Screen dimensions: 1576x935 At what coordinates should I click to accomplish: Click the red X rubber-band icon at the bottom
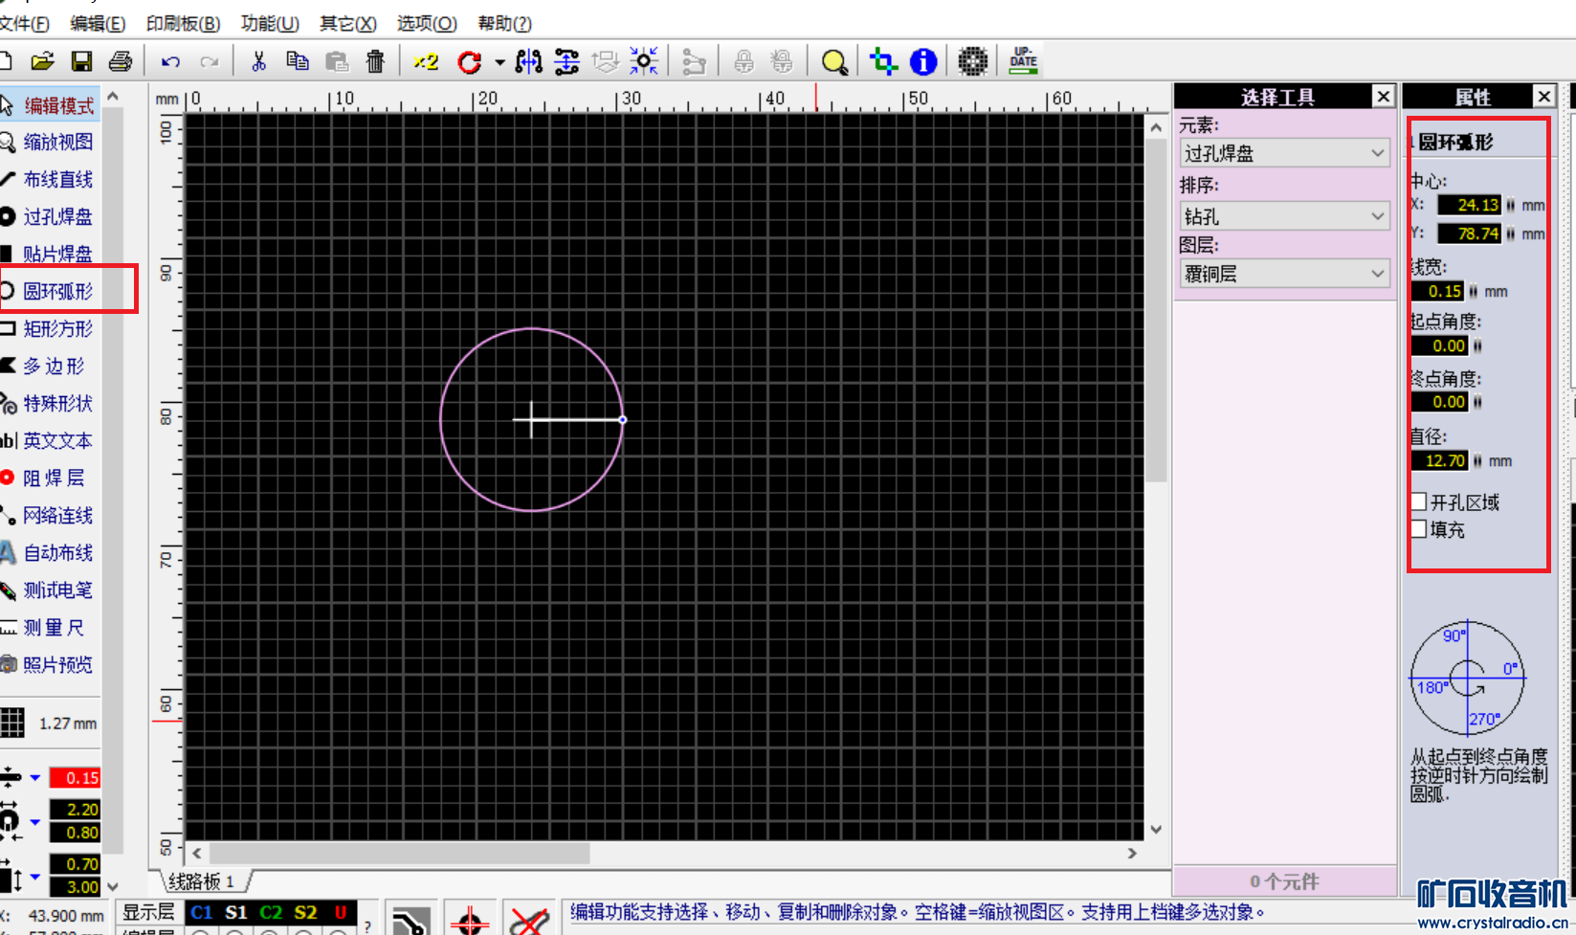(528, 920)
